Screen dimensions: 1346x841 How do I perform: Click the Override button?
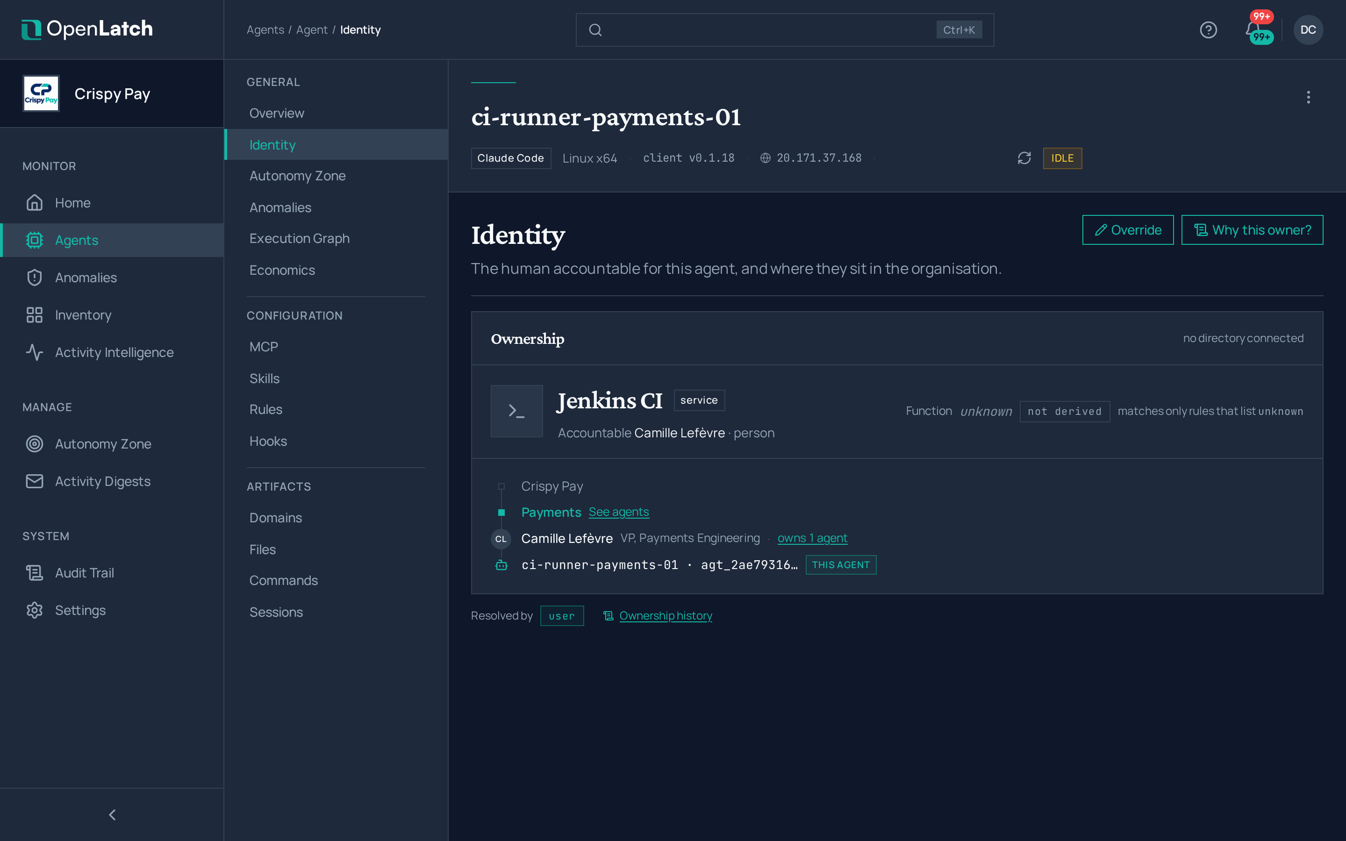1127,230
